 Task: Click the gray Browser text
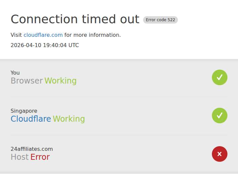click(x=26, y=81)
